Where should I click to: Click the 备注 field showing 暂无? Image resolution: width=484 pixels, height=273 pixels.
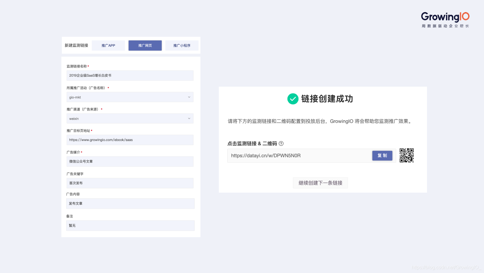click(x=130, y=225)
